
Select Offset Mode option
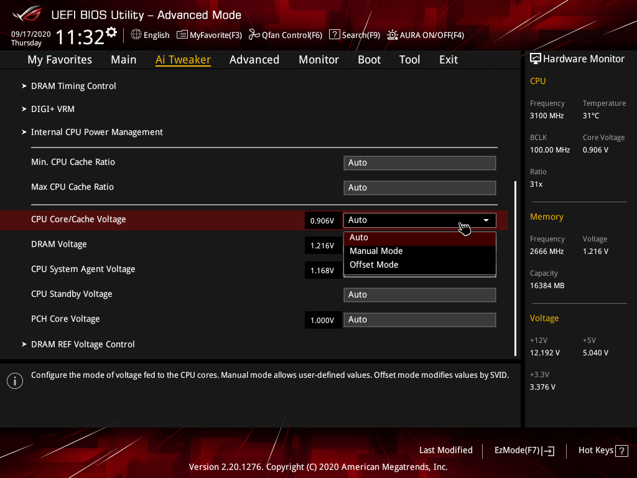(420, 265)
